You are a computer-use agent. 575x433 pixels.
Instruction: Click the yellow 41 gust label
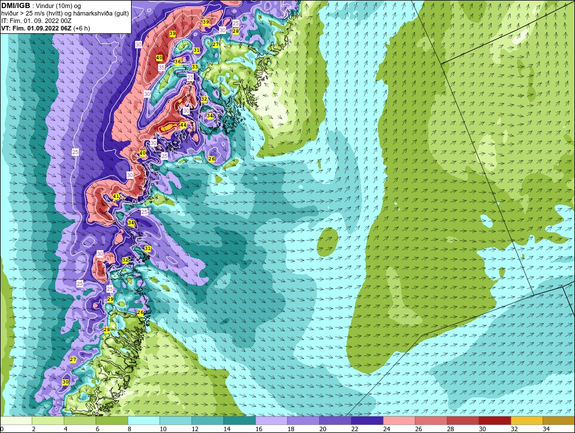[116, 197]
